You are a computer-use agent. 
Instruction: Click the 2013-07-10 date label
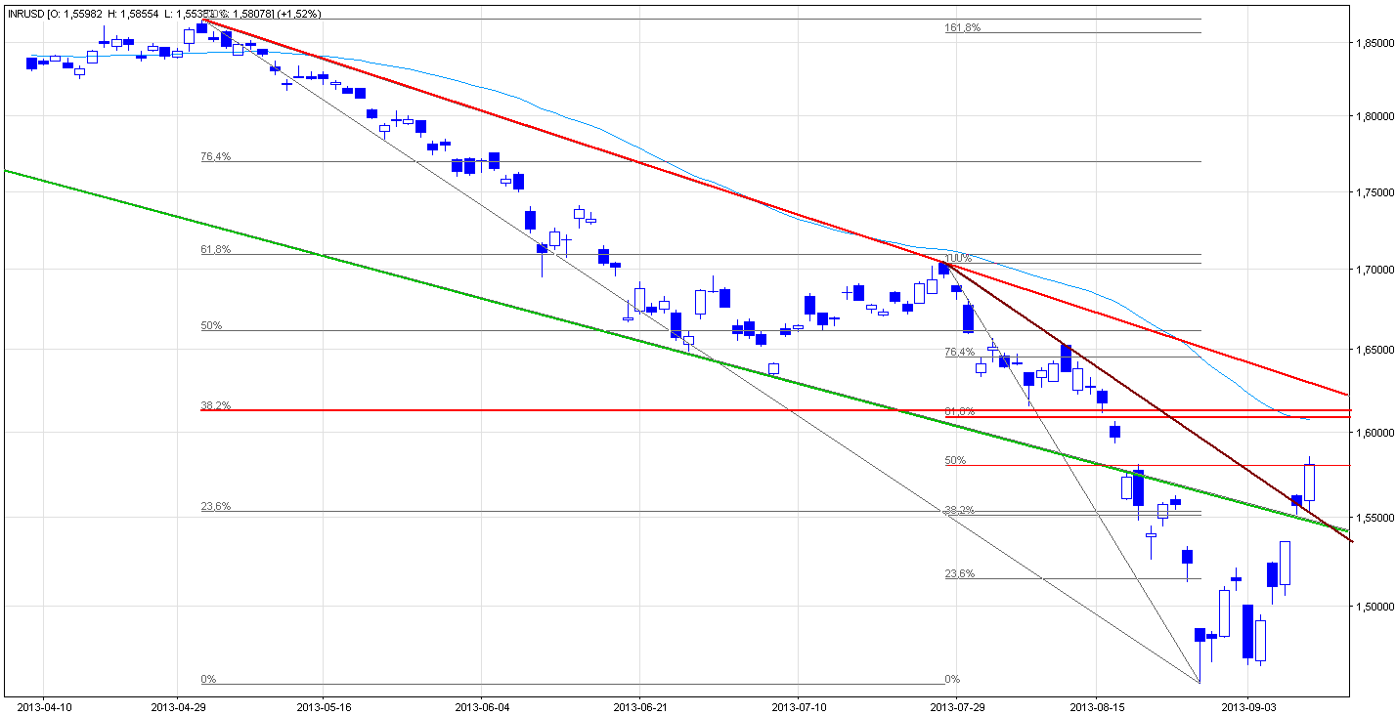799,705
